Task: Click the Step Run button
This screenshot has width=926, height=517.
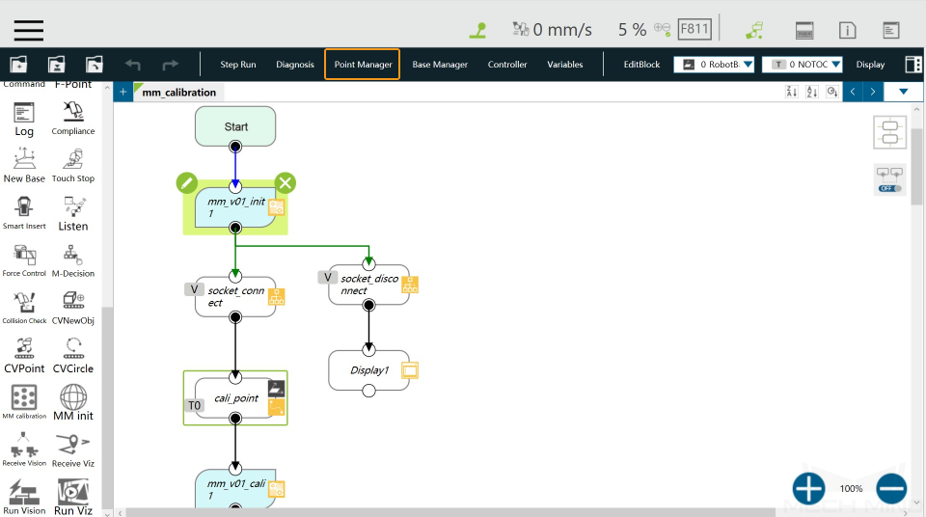Action: [238, 65]
